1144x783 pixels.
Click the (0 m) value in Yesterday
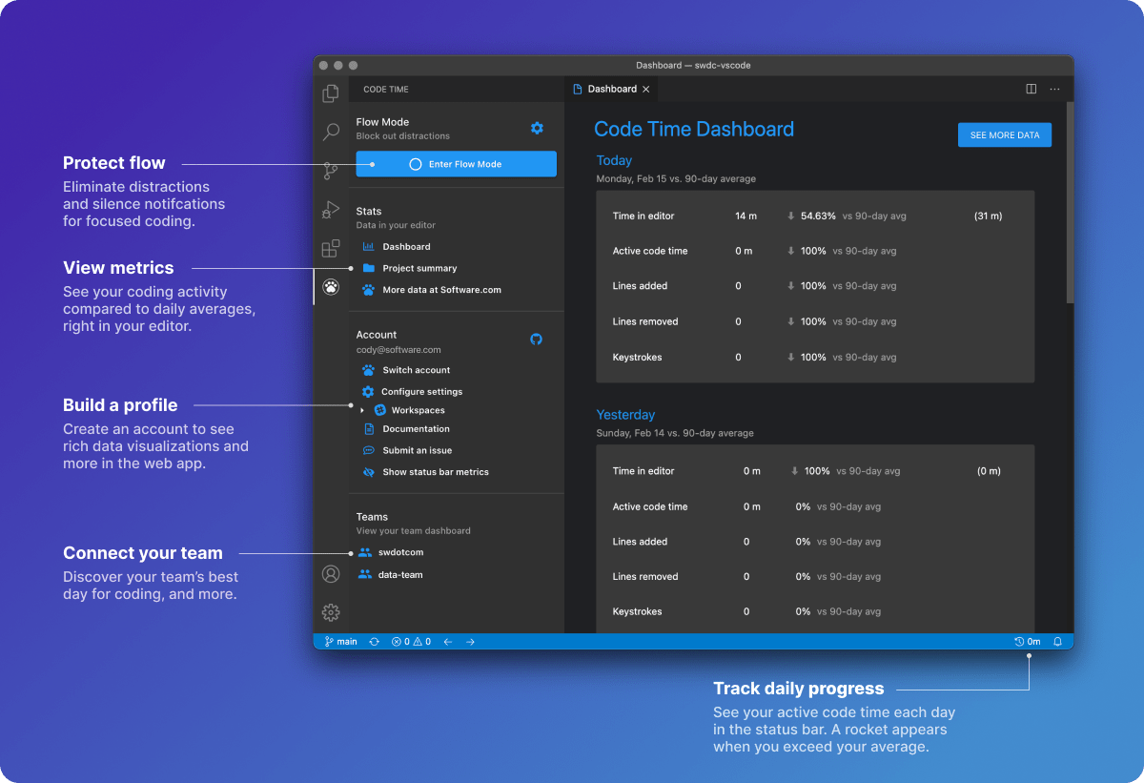(989, 471)
